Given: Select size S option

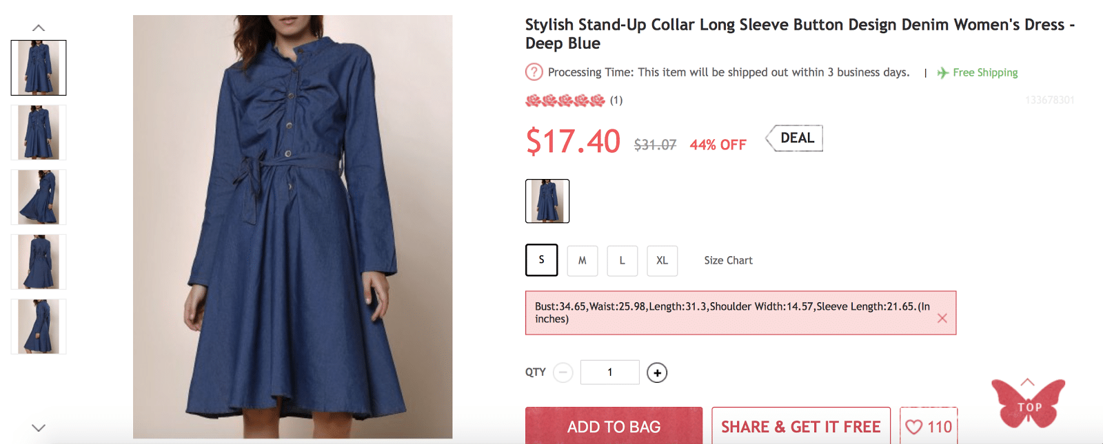Looking at the screenshot, I should (541, 260).
